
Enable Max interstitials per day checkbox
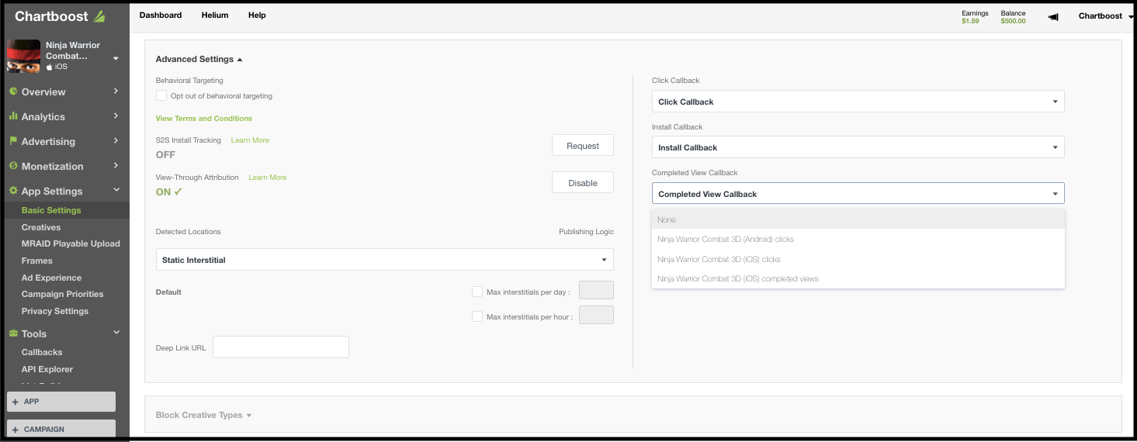[x=477, y=292]
